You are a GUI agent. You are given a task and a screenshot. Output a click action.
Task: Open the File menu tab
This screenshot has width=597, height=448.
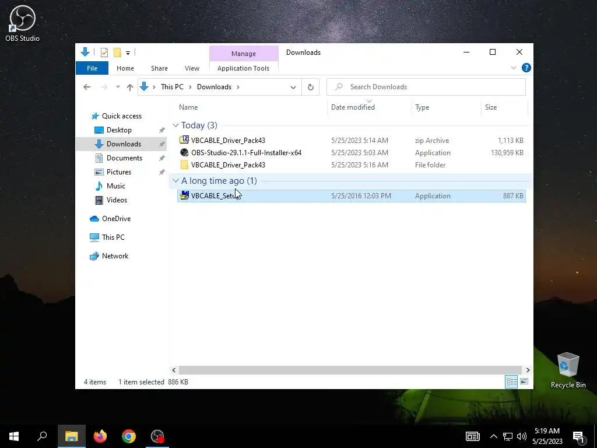92,68
